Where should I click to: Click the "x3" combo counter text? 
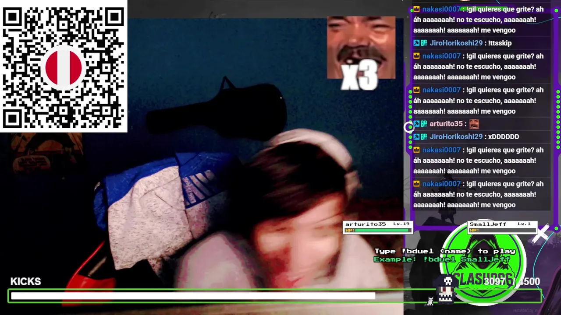coord(359,76)
